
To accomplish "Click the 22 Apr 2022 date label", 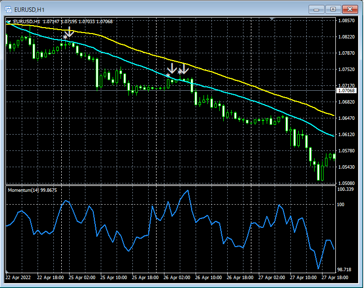I will 18,277.
